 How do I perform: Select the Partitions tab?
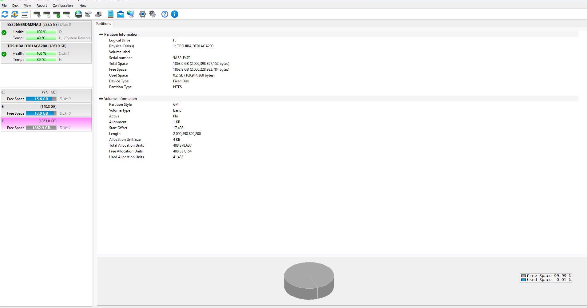(x=103, y=24)
